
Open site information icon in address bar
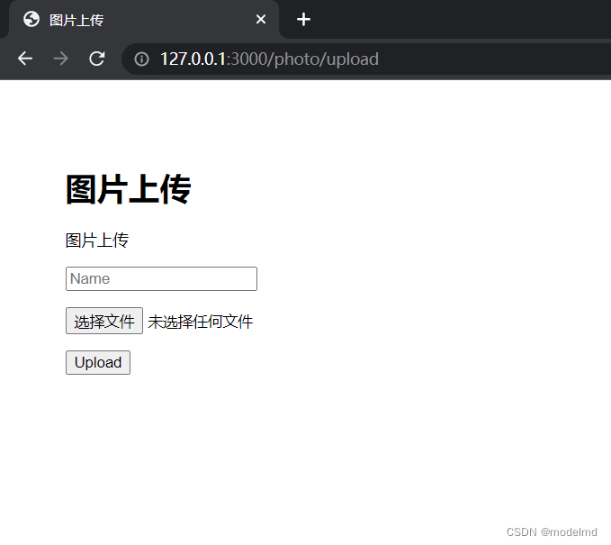point(141,59)
